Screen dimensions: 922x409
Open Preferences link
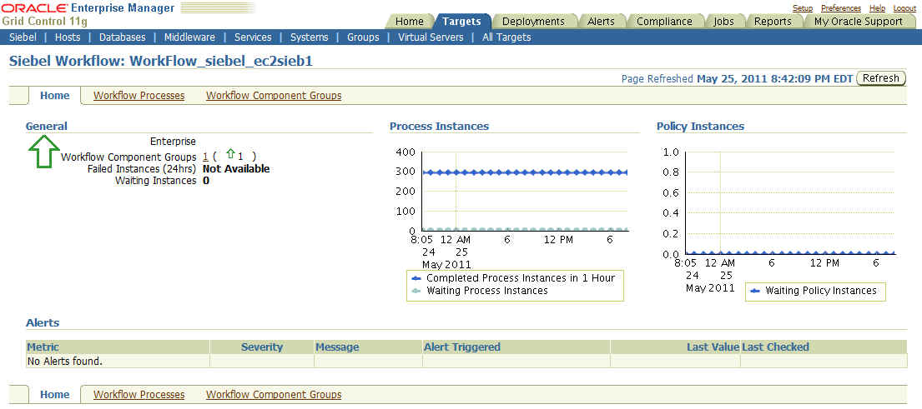pyautogui.click(x=841, y=8)
